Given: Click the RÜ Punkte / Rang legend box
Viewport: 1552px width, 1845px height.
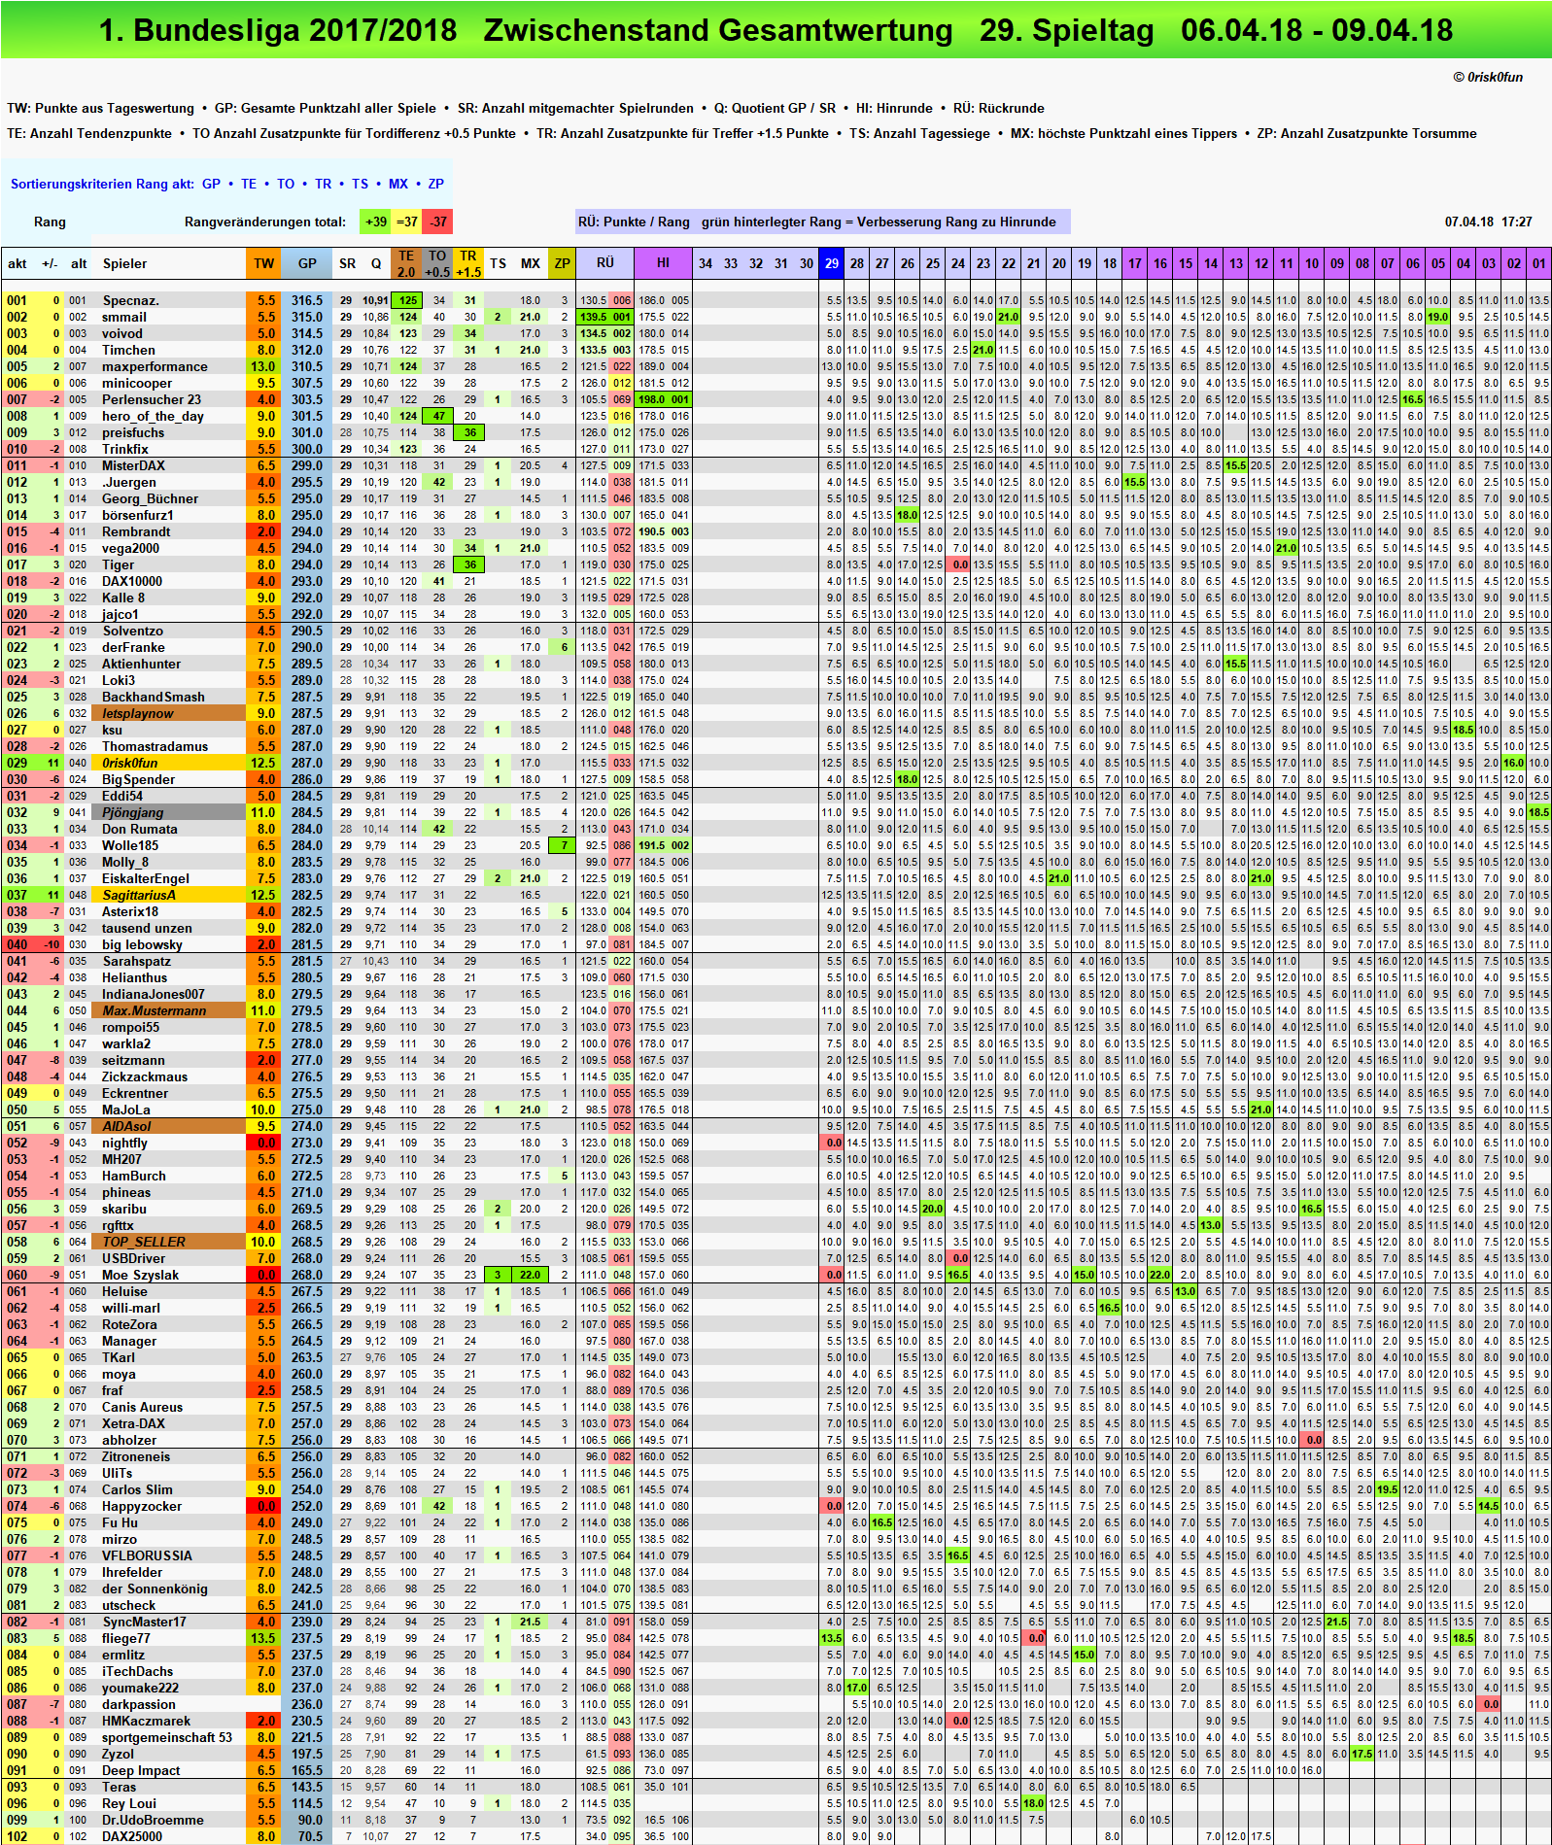Looking at the screenshot, I should [822, 222].
